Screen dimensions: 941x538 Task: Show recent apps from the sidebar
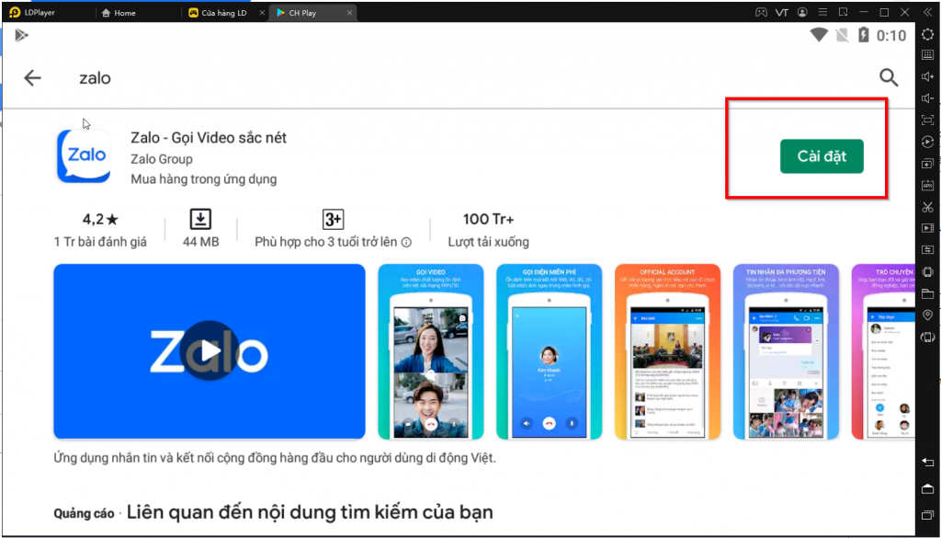click(x=928, y=515)
